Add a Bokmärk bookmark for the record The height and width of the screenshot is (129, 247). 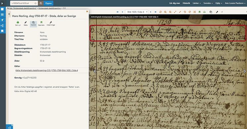point(41,22)
